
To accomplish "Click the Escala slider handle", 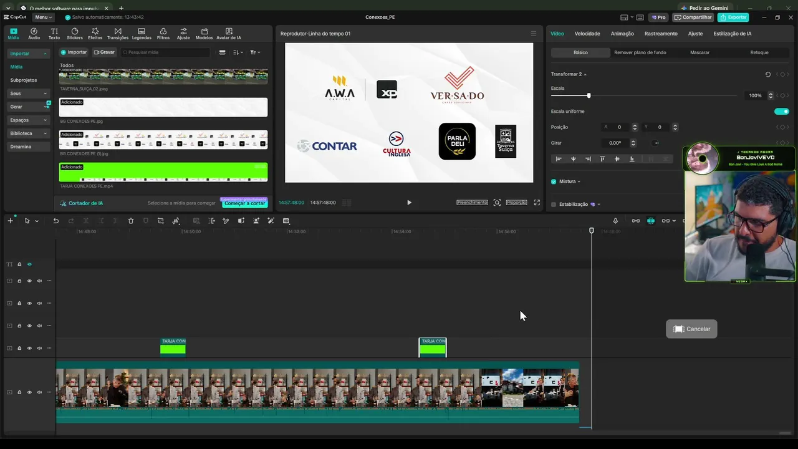I will coord(589,95).
